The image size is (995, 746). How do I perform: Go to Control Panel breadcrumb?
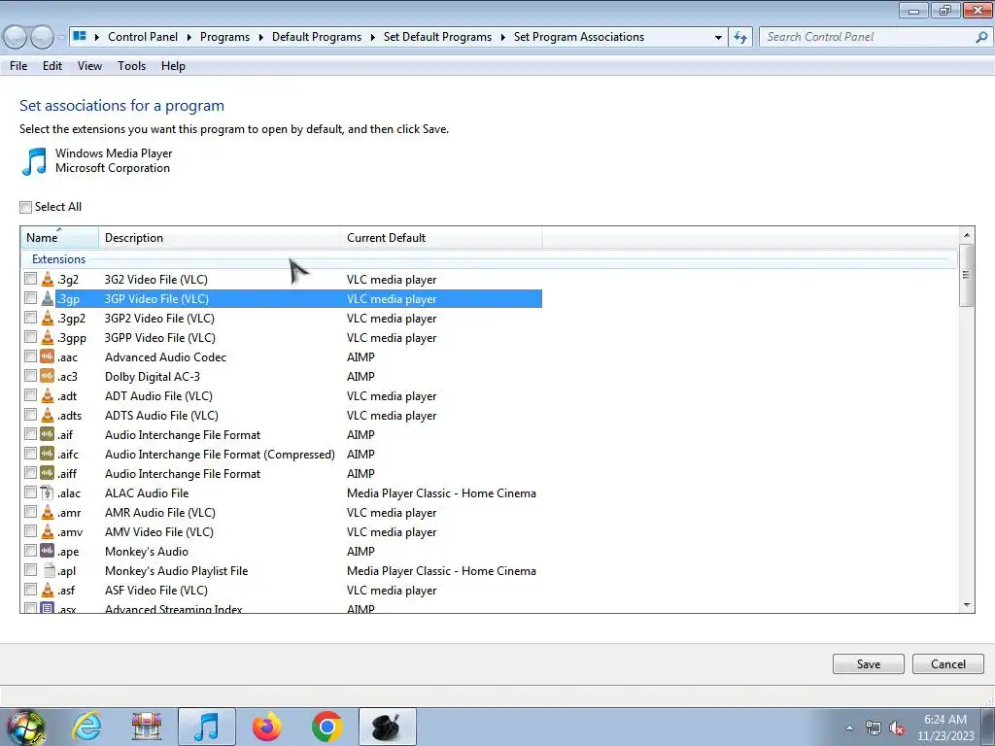pyautogui.click(x=143, y=37)
